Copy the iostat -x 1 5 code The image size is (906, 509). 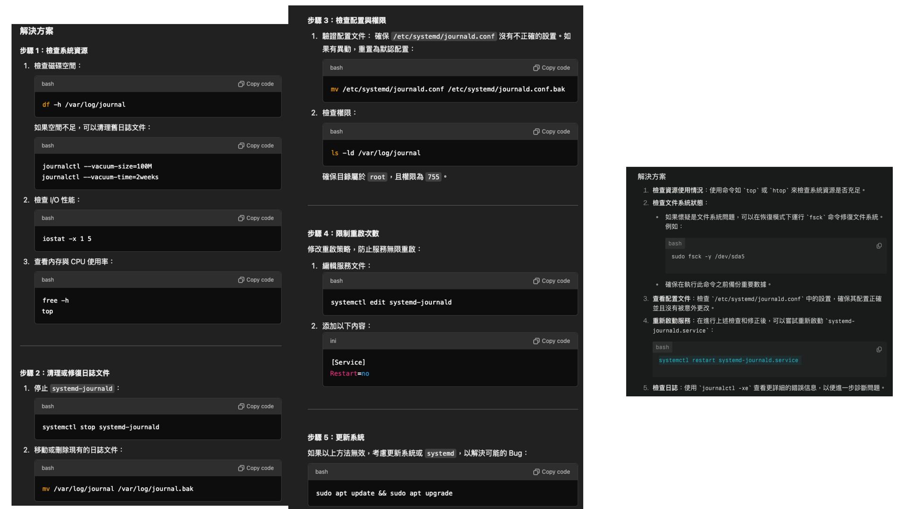pyautogui.click(x=256, y=218)
